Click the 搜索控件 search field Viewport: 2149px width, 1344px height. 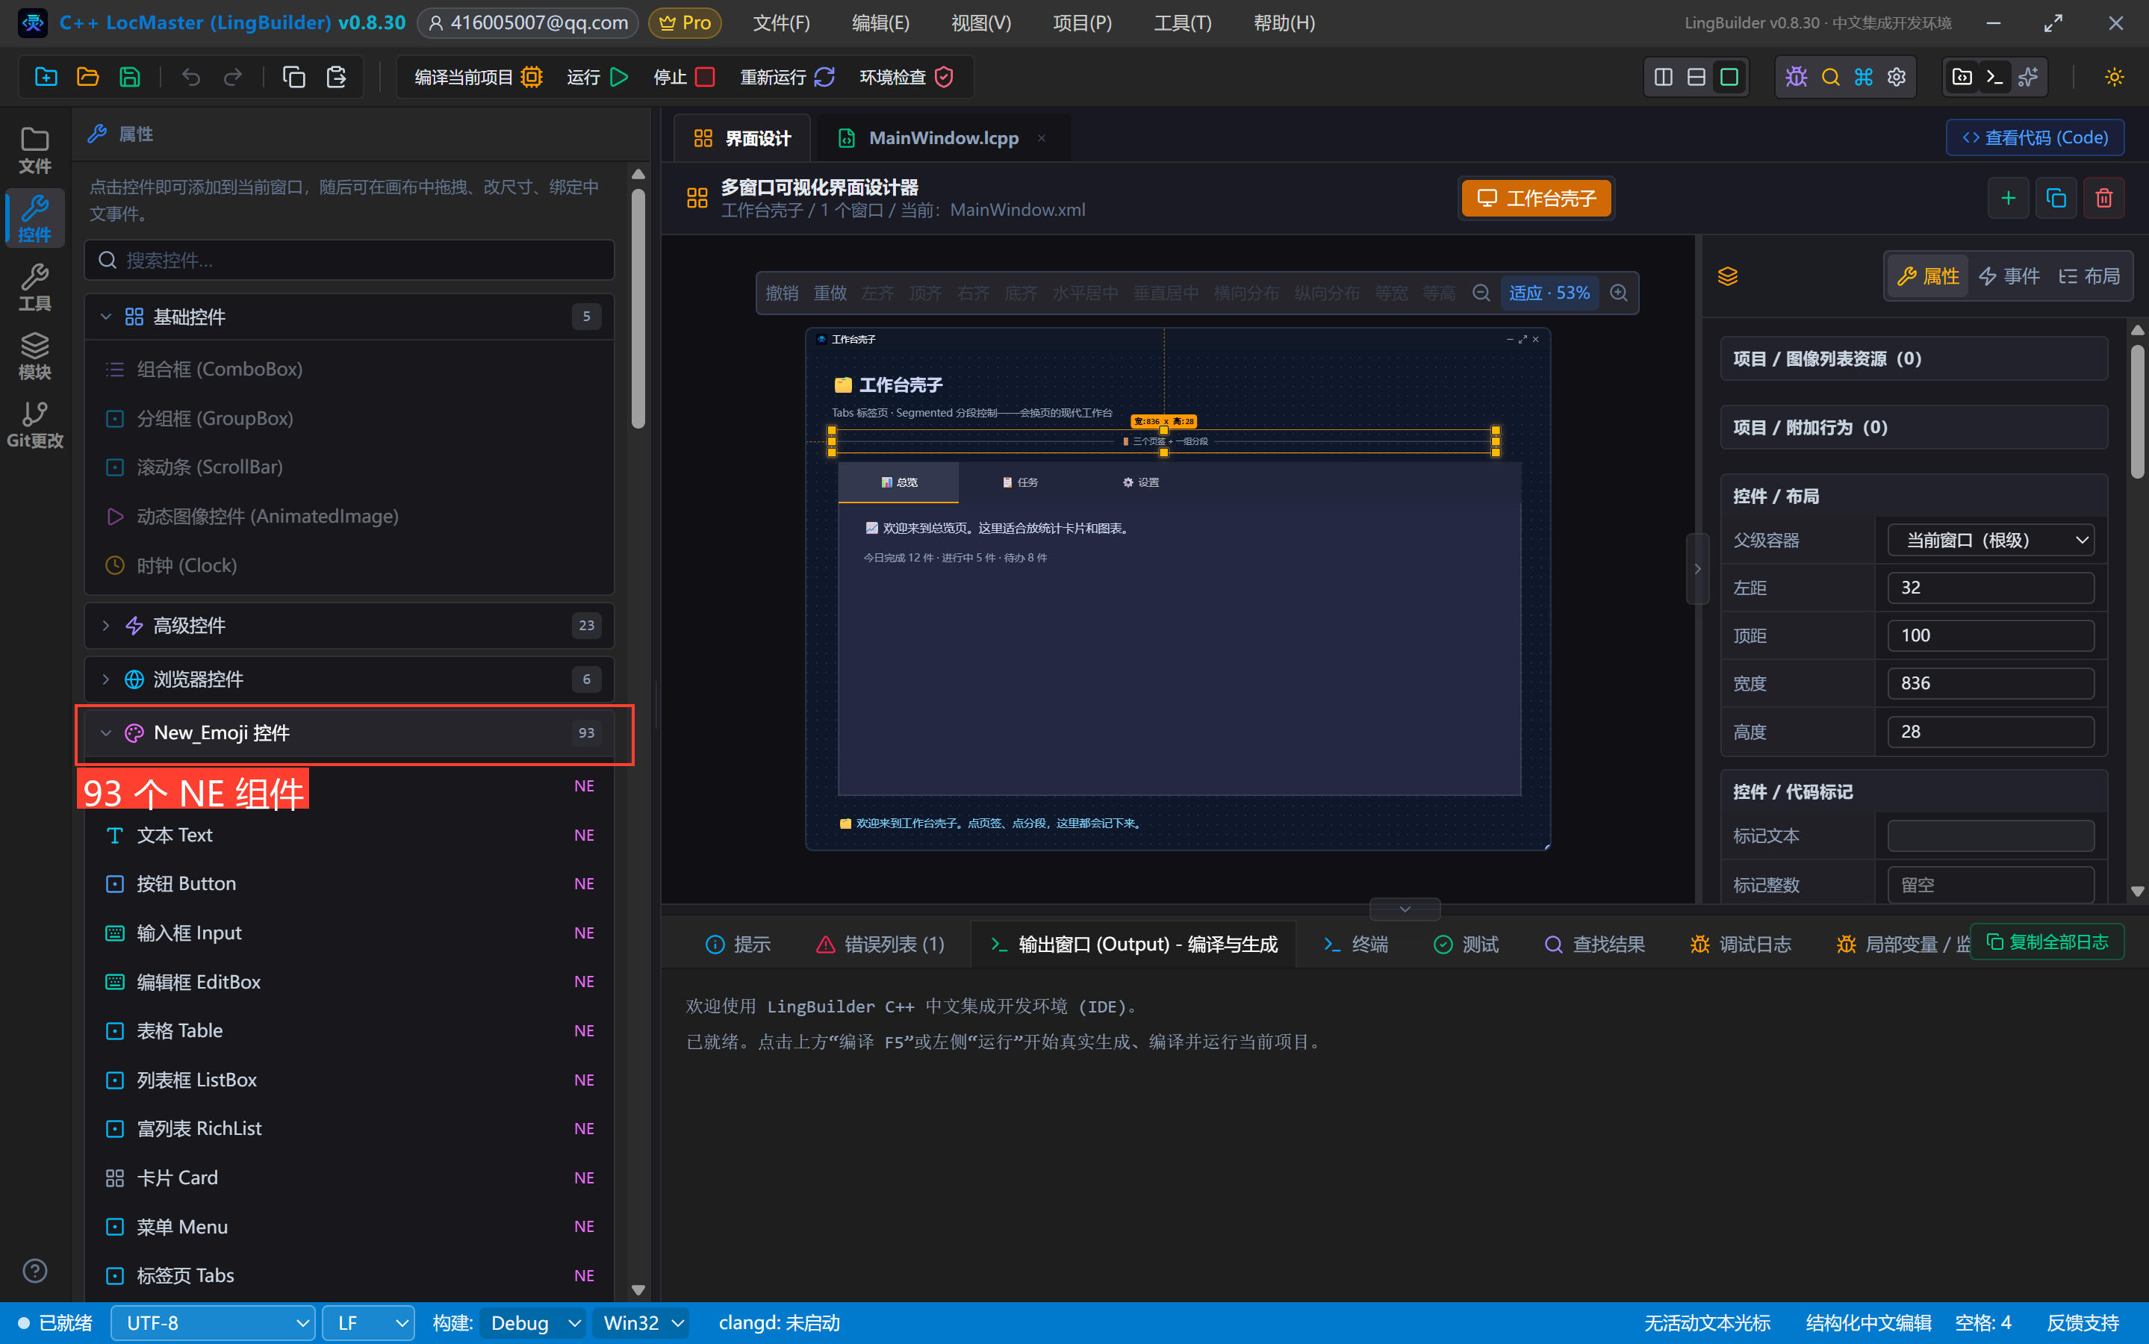pos(349,261)
